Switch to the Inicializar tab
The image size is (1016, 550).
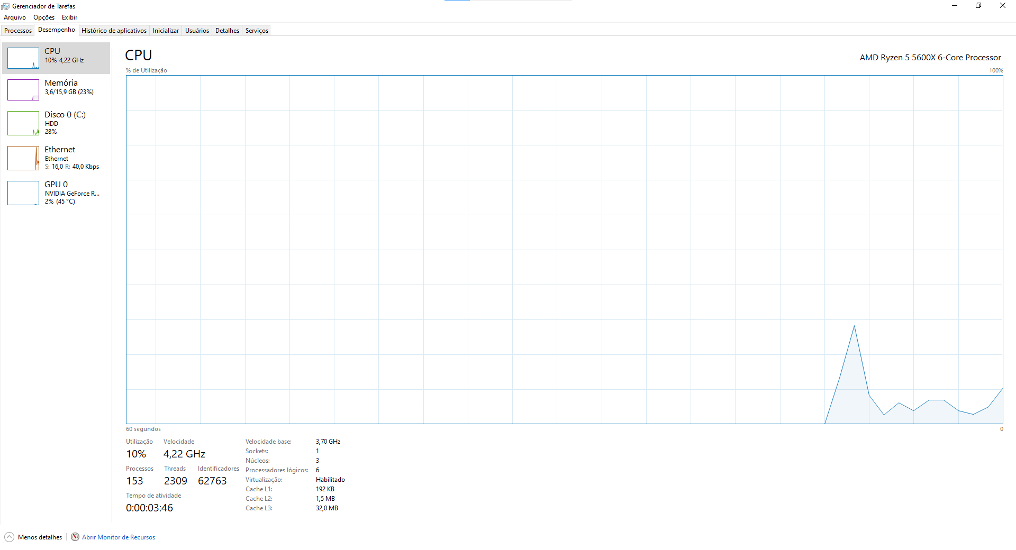[x=166, y=31]
